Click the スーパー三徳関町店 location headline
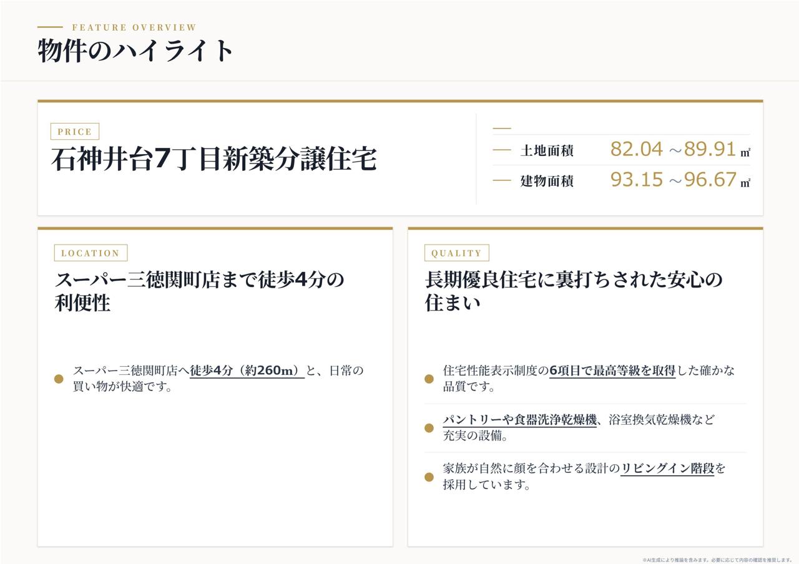The width and height of the screenshot is (799, 564). 200,291
